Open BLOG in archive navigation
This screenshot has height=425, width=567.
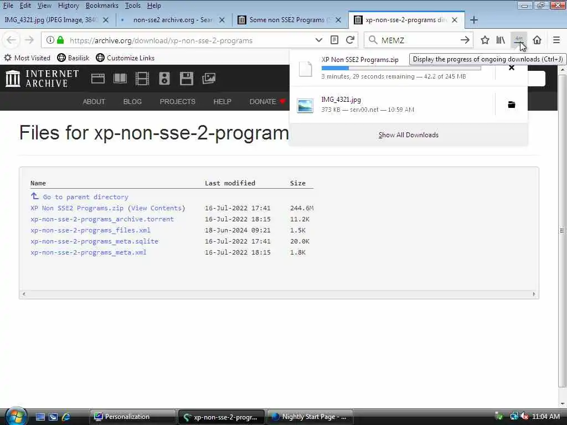click(x=132, y=102)
